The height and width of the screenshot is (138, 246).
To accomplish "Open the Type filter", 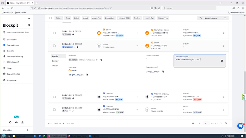I will [68, 18].
